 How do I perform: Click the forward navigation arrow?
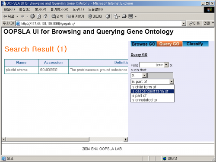pyautogui.click(x=22, y=16)
